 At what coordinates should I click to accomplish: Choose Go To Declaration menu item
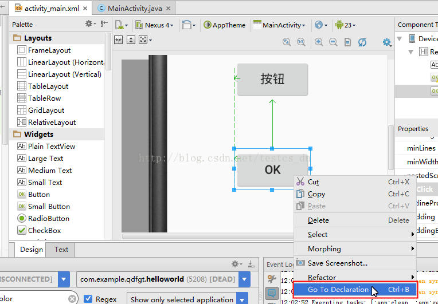355,290
